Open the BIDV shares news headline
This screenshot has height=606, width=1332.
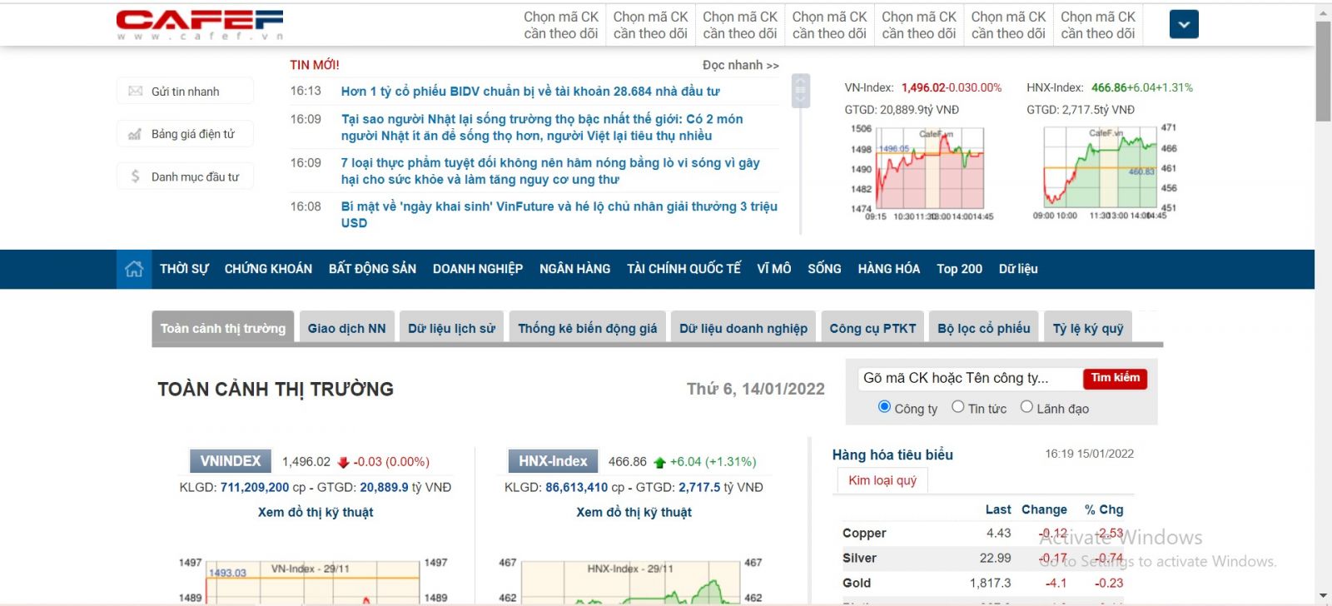[530, 92]
